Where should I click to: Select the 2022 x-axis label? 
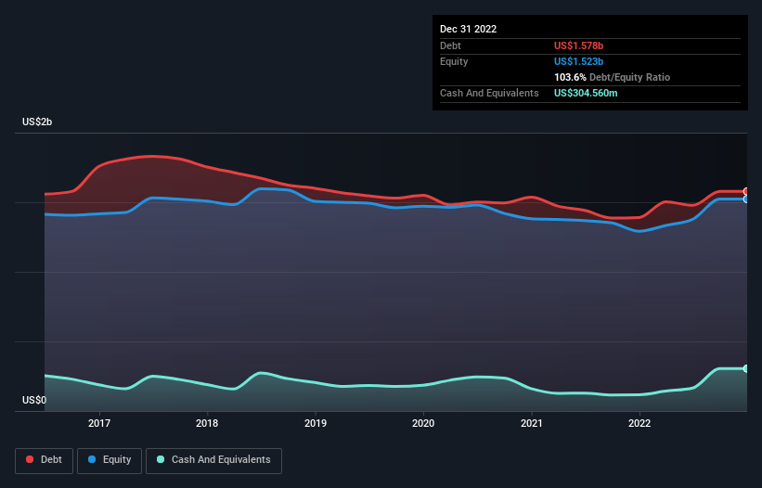pyautogui.click(x=639, y=423)
